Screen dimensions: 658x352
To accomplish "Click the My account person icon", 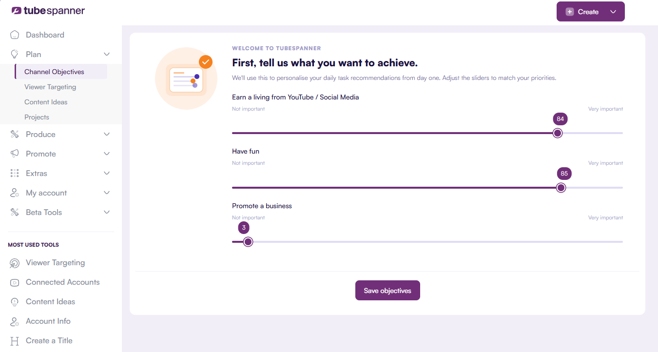I will (x=15, y=193).
